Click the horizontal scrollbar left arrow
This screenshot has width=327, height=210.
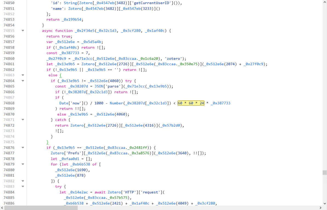click(2, 208)
